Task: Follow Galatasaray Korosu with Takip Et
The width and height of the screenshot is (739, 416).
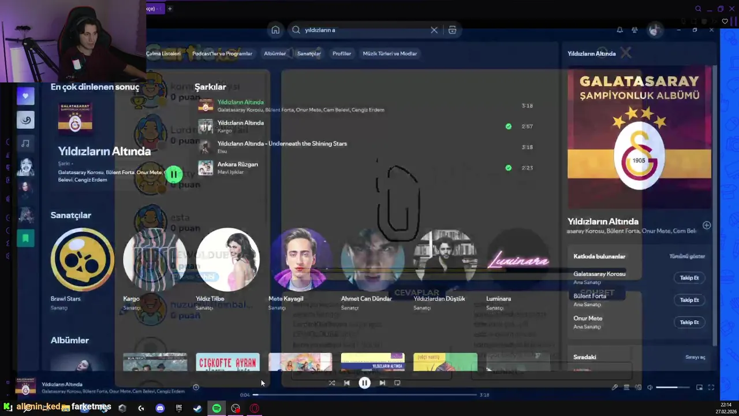Action: point(689,278)
